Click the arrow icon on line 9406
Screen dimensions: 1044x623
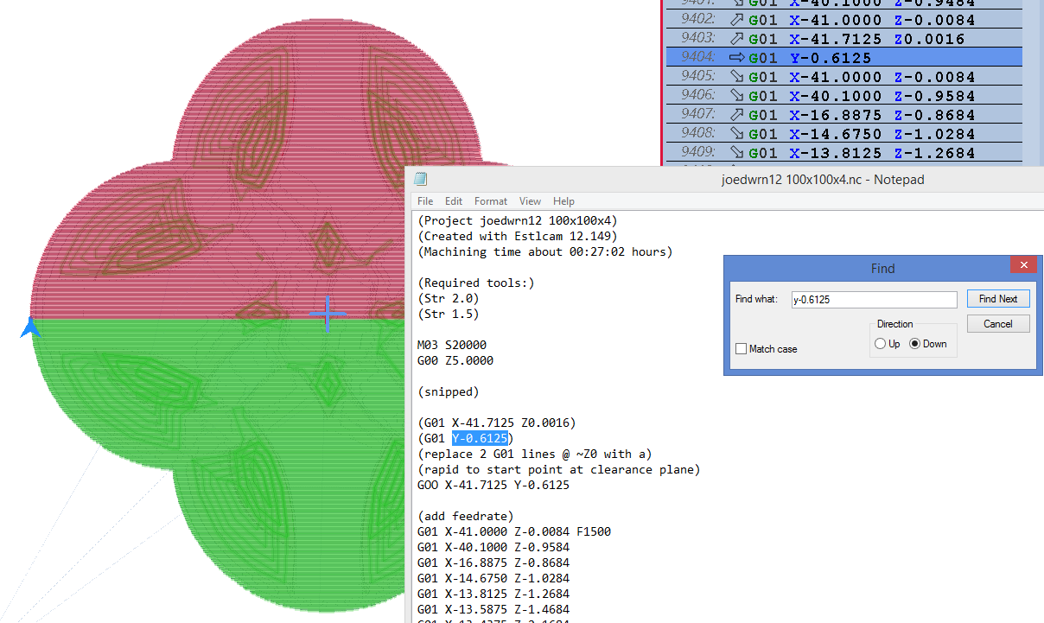(x=737, y=96)
